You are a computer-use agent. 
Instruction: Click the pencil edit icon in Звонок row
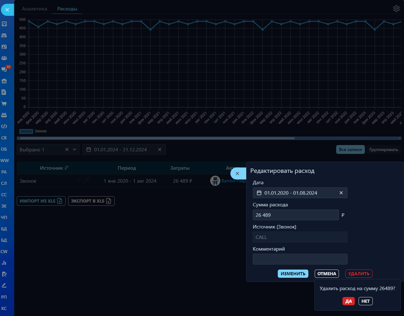86,180
